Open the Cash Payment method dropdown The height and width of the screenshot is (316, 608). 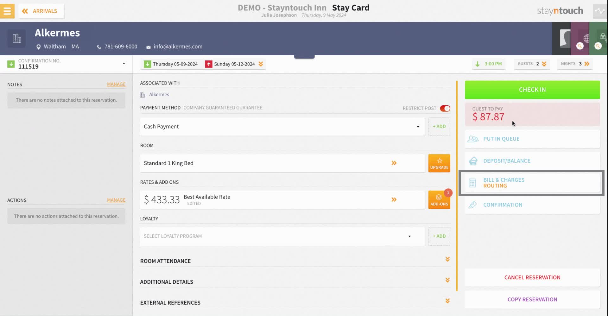(282, 127)
